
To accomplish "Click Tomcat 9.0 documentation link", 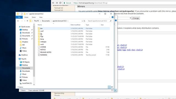I will [x=59, y=8].
